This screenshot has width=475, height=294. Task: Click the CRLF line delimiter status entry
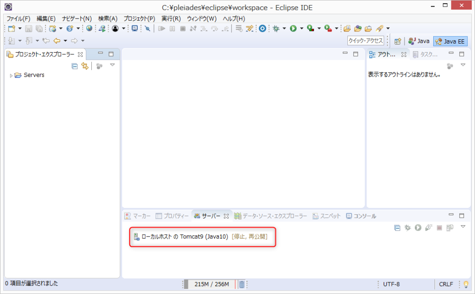tap(446, 284)
